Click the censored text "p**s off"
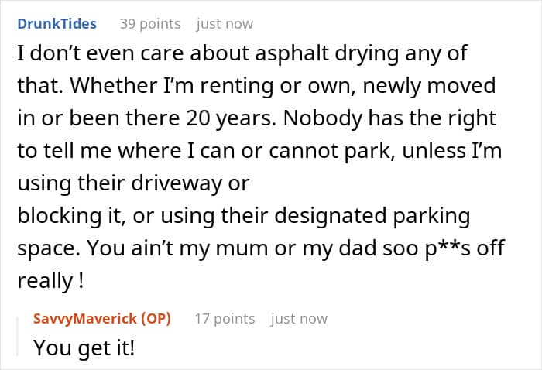The height and width of the screenshot is (370, 542). (x=465, y=248)
